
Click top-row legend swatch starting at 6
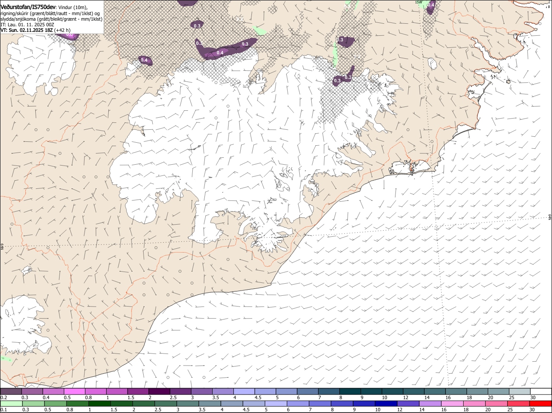(307, 391)
